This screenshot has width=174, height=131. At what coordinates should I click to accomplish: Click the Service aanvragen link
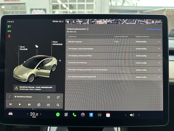point(154,29)
